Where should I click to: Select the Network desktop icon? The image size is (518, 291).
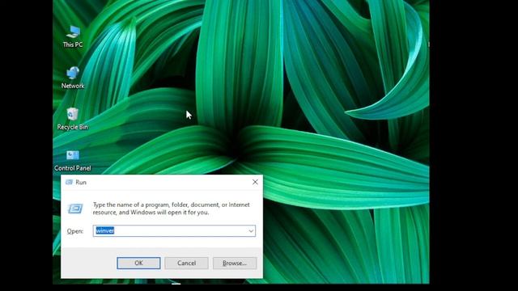point(73,78)
